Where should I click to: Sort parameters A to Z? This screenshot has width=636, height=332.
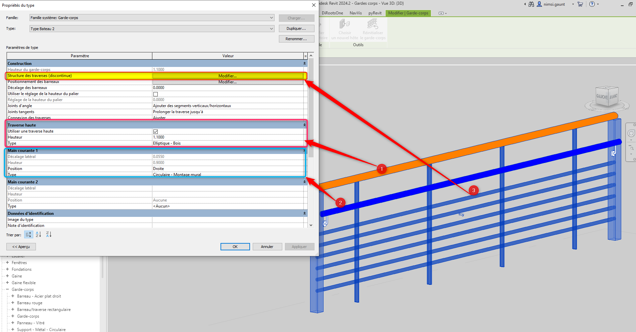click(x=39, y=235)
